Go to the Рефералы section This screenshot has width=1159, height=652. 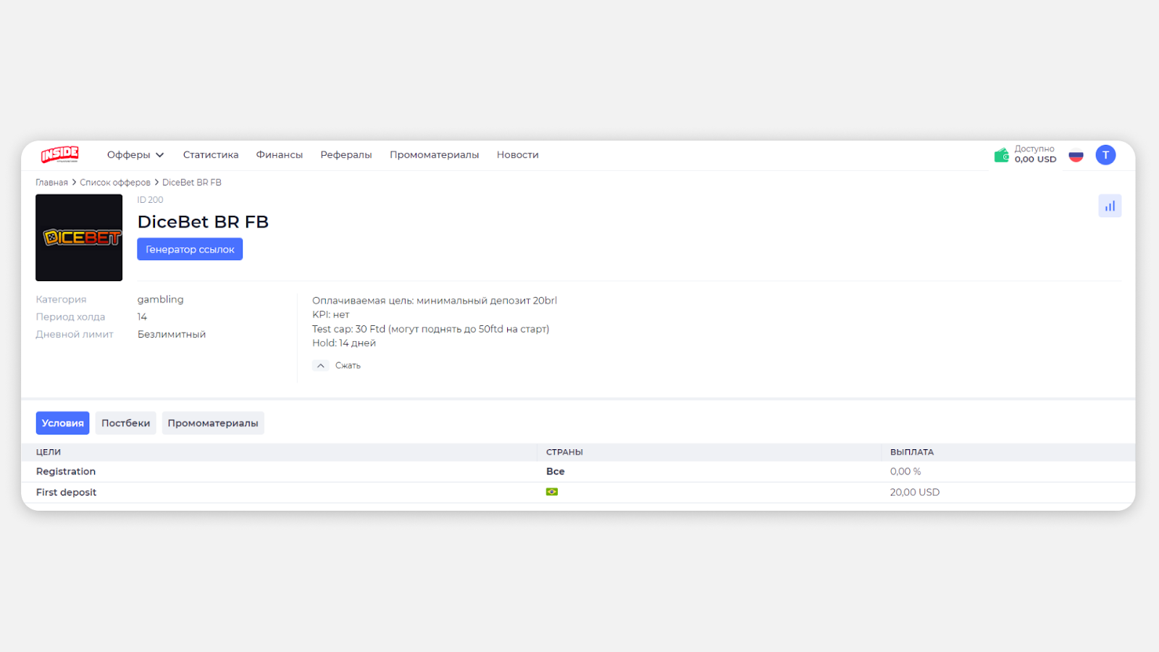[346, 155]
